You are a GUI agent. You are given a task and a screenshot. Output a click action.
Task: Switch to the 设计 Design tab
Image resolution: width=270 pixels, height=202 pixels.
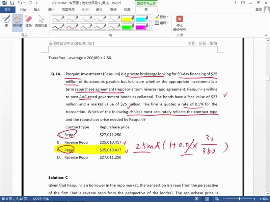tap(51, 9)
